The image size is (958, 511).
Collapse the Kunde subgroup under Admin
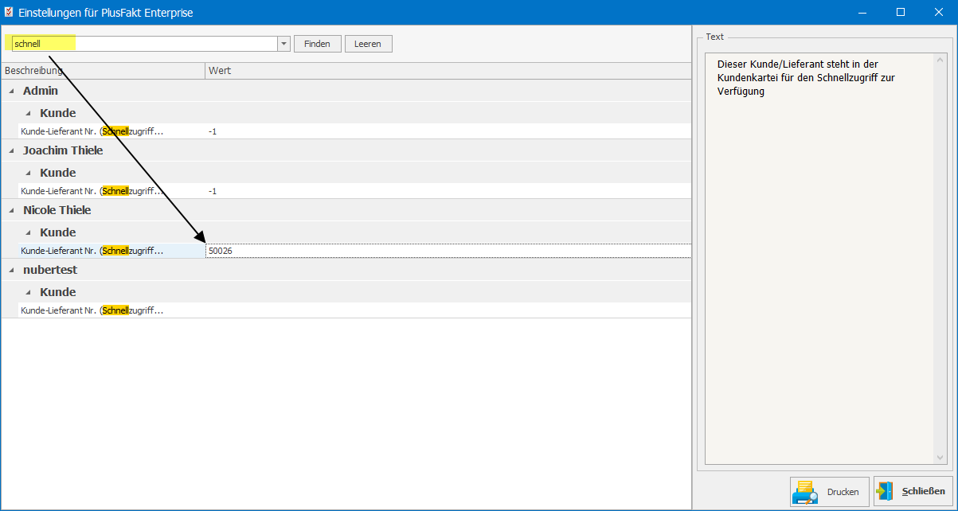tap(29, 113)
